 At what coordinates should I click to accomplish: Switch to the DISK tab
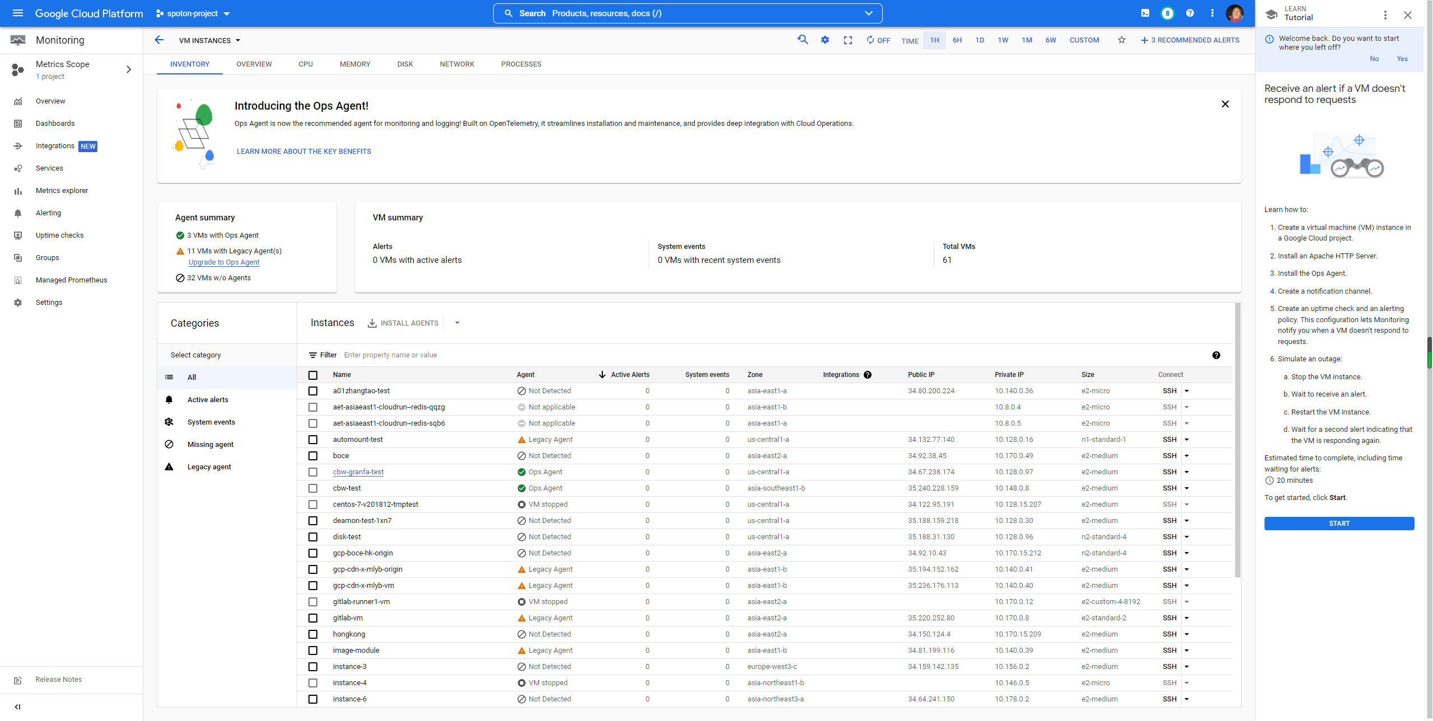pos(405,64)
